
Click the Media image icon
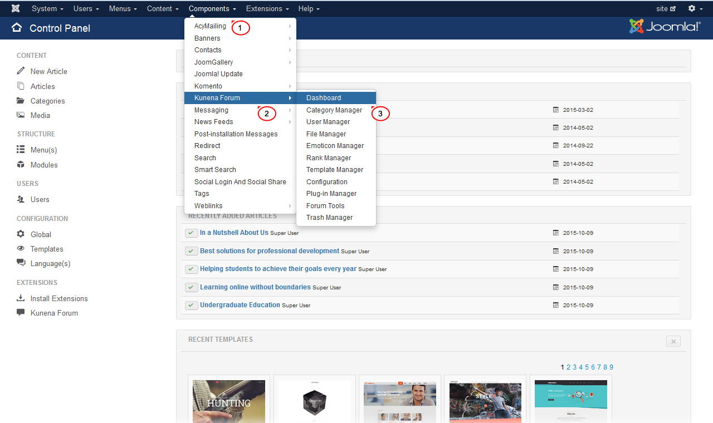pyautogui.click(x=21, y=115)
